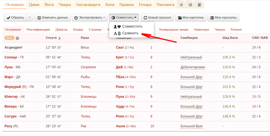Screen dimensions: 270x136
Task: Open Мои гороскопы list
Action: click(x=223, y=17)
